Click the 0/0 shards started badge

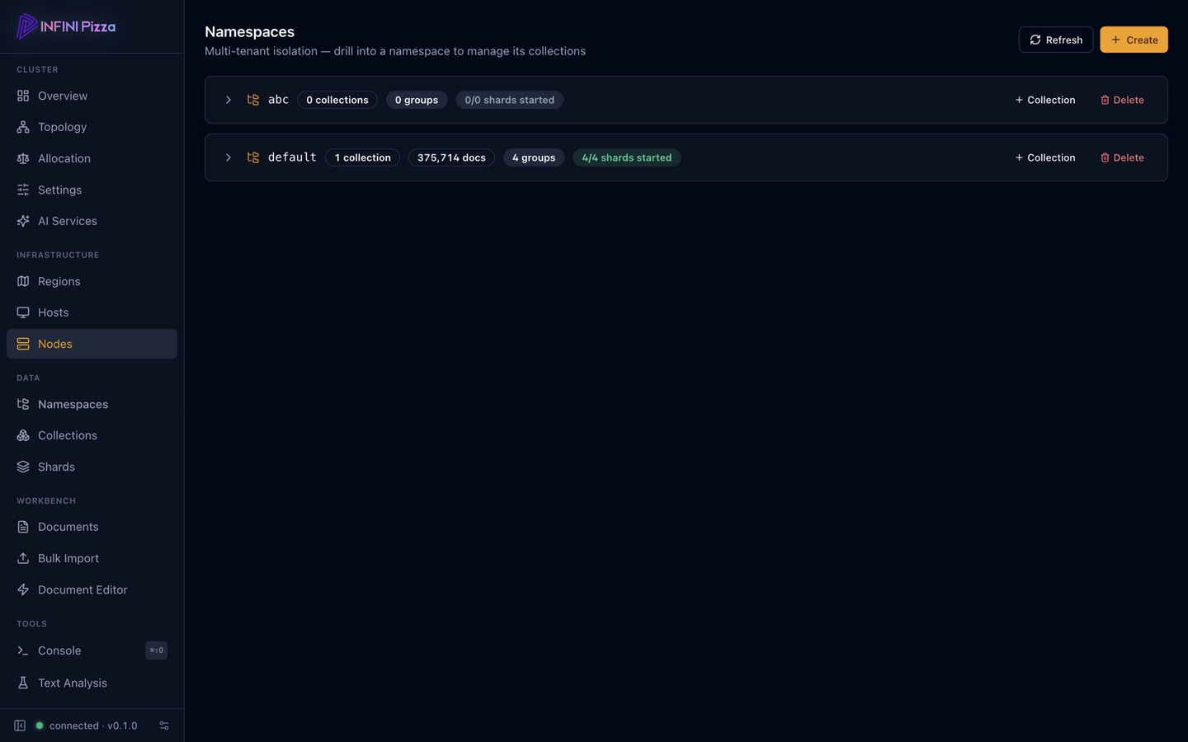(509, 100)
